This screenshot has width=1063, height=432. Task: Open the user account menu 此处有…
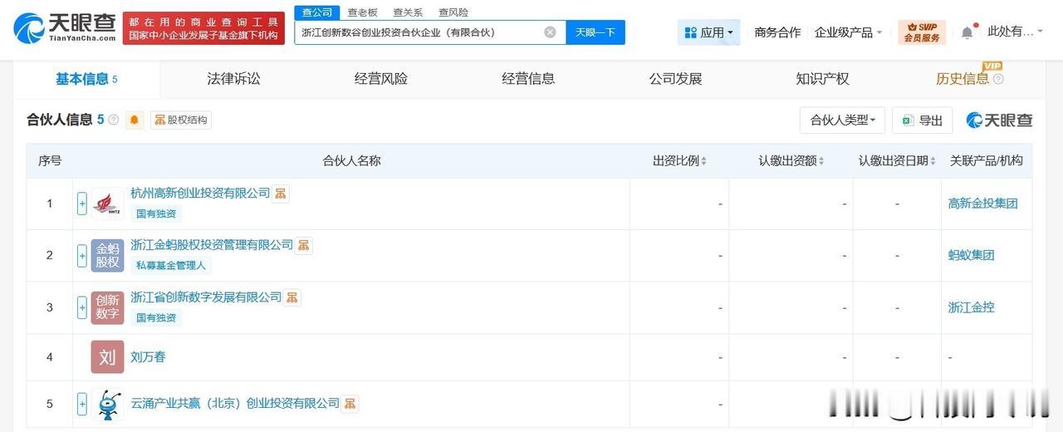tap(1017, 32)
